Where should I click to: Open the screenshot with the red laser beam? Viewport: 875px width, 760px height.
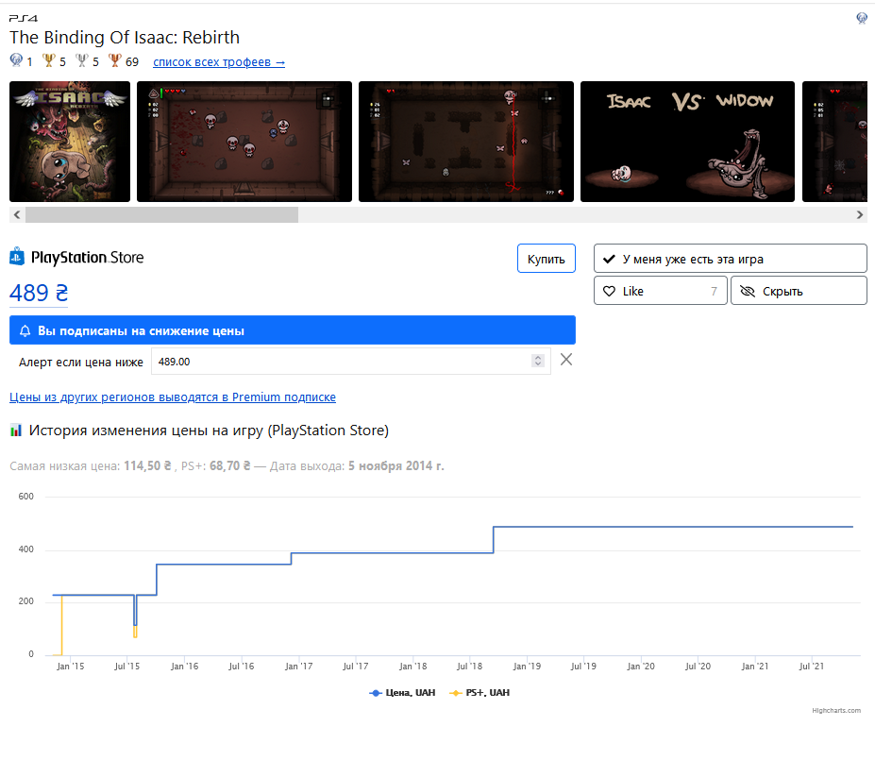tap(466, 142)
